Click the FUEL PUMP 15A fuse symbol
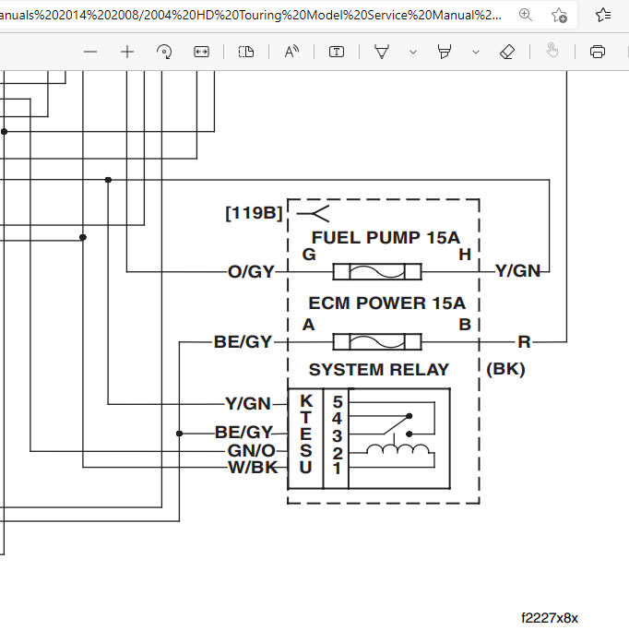Image resolution: width=629 pixels, height=630 pixels. point(377,271)
